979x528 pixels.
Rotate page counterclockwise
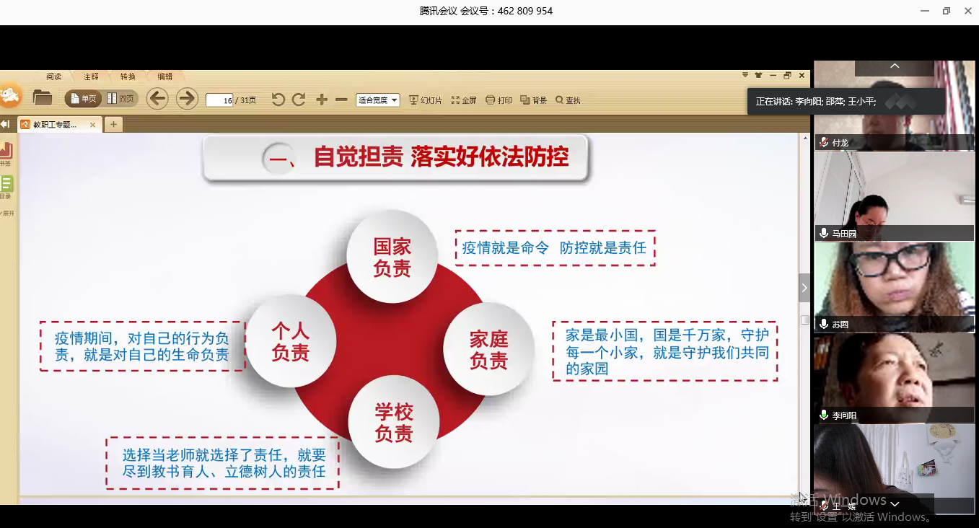tap(278, 100)
